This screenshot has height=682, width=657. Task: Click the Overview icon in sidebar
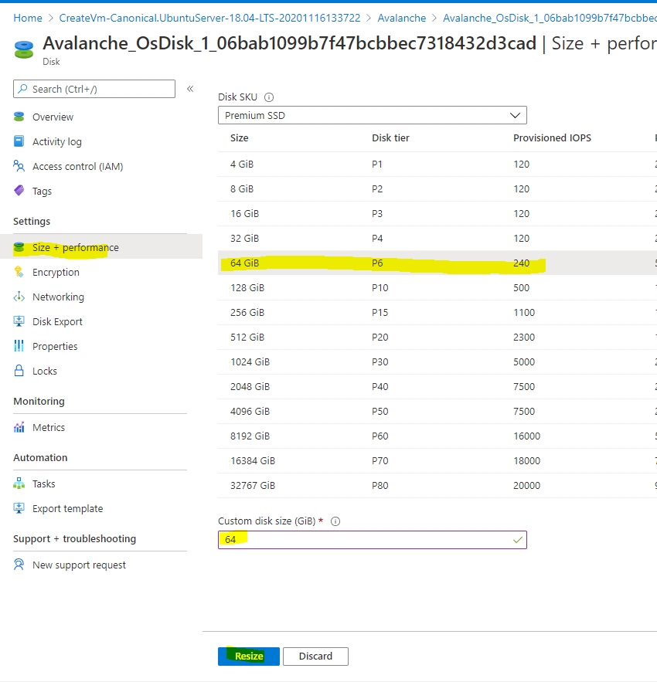coord(19,117)
